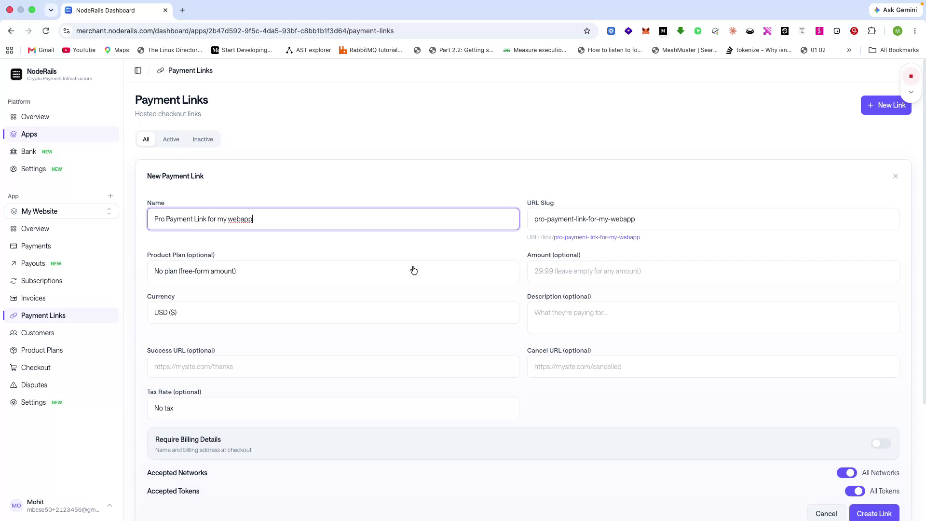Open the pro-payment-link-for-my-webapp URL link

pos(597,237)
